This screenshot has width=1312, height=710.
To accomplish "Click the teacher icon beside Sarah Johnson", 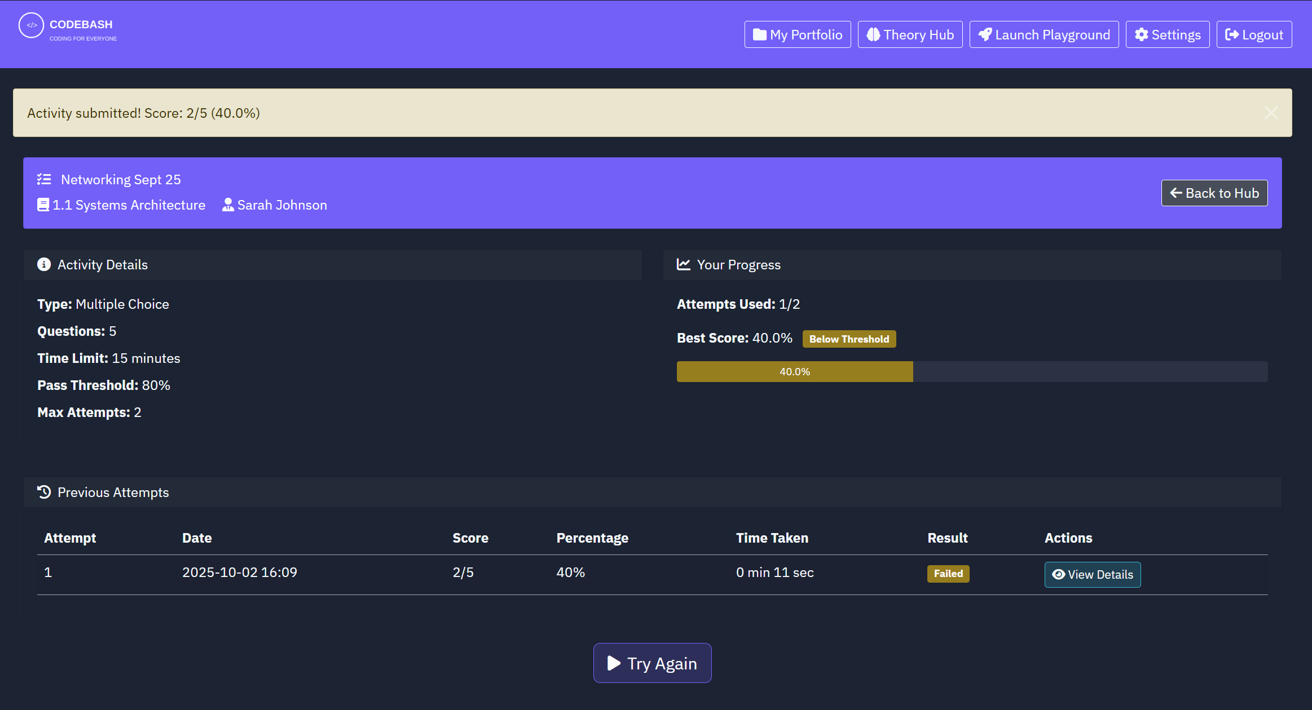I will (228, 205).
